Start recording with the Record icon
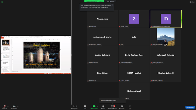Screen dimensions: 196x110 pos(103,106)
